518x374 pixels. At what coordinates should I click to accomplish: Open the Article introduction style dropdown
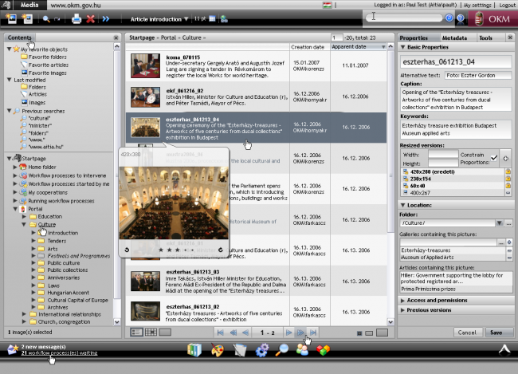[159, 19]
